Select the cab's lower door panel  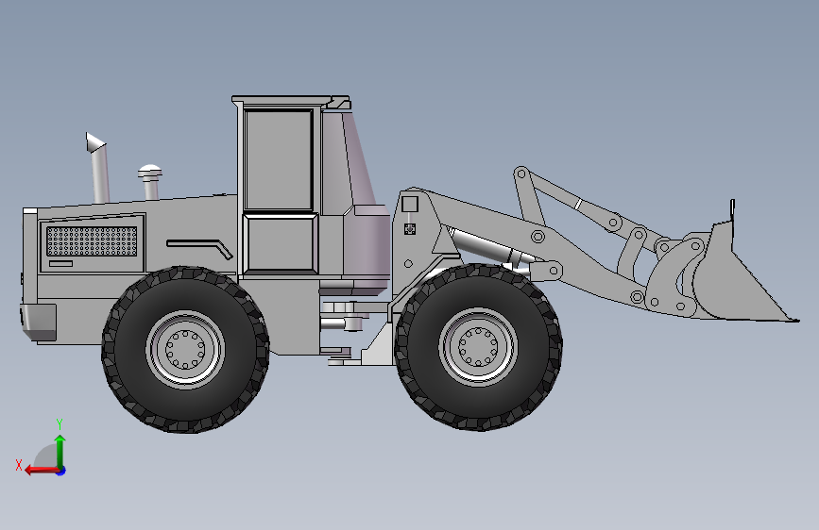pyautogui.click(x=280, y=243)
